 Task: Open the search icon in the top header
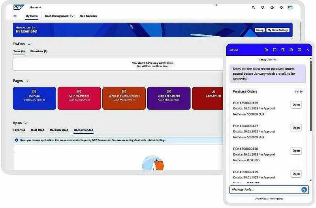[x=253, y=8]
